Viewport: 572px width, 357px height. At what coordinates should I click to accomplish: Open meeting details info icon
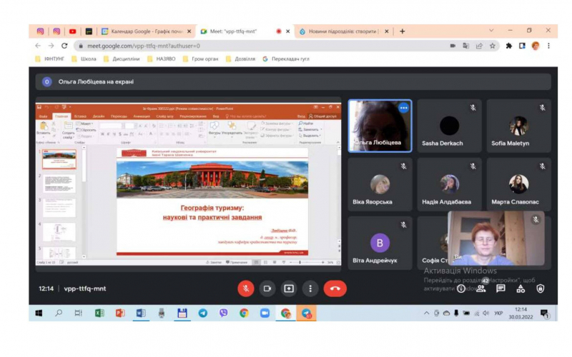pos(461,289)
